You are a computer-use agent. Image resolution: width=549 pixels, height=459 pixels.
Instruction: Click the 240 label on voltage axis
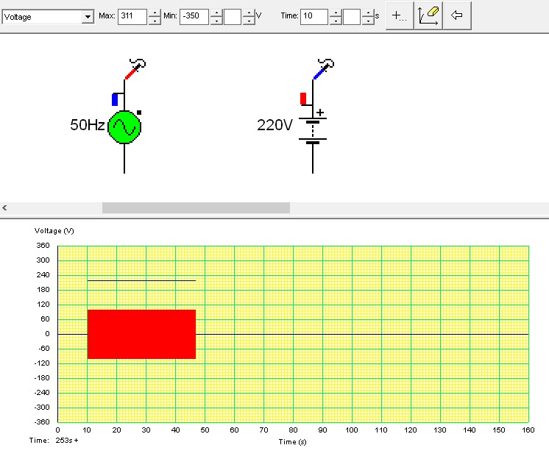pyautogui.click(x=43, y=275)
